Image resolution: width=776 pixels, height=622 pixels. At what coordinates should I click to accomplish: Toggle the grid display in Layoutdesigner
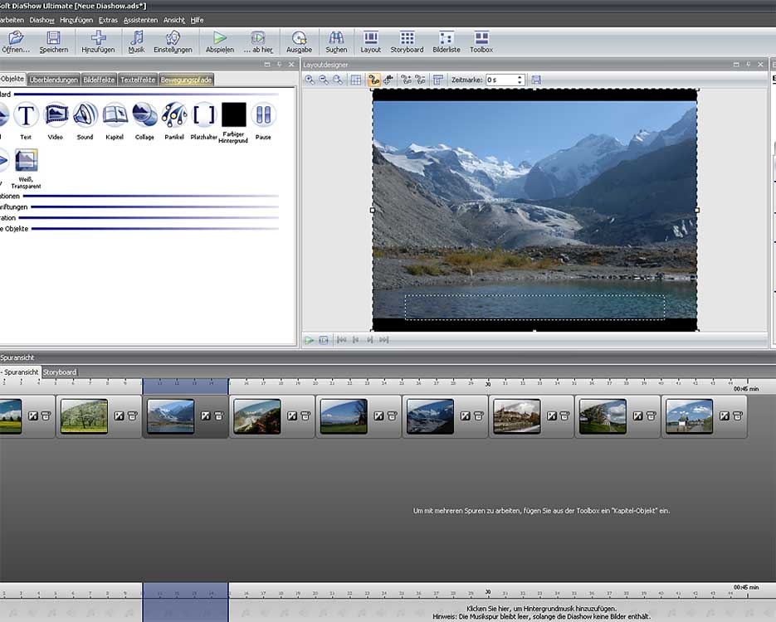[x=356, y=80]
